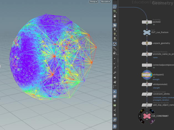Click the 'strength' label under attribpromote1
Image resolution: width=174 pixels, height=130 pixels.
[x=156, y=88]
